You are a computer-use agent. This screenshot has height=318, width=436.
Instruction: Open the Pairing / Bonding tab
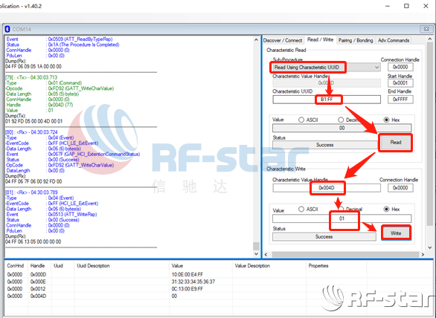356,41
